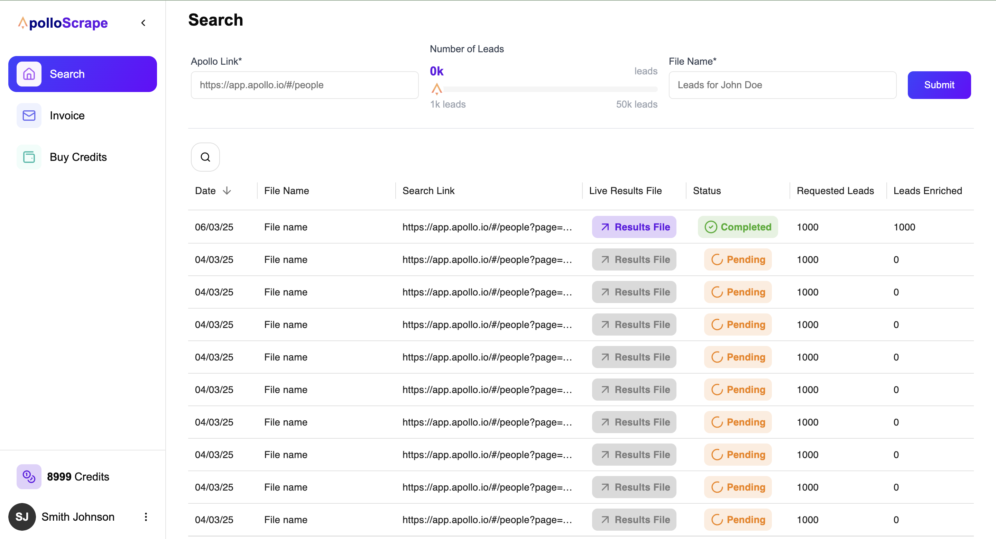The width and height of the screenshot is (996, 539).
Task: Open the Results File for the 06/03/25 completed row
Action: click(x=634, y=227)
